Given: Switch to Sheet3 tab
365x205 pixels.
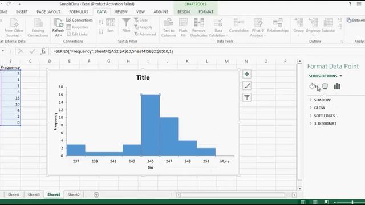Looking at the screenshot, I should tap(34, 195).
